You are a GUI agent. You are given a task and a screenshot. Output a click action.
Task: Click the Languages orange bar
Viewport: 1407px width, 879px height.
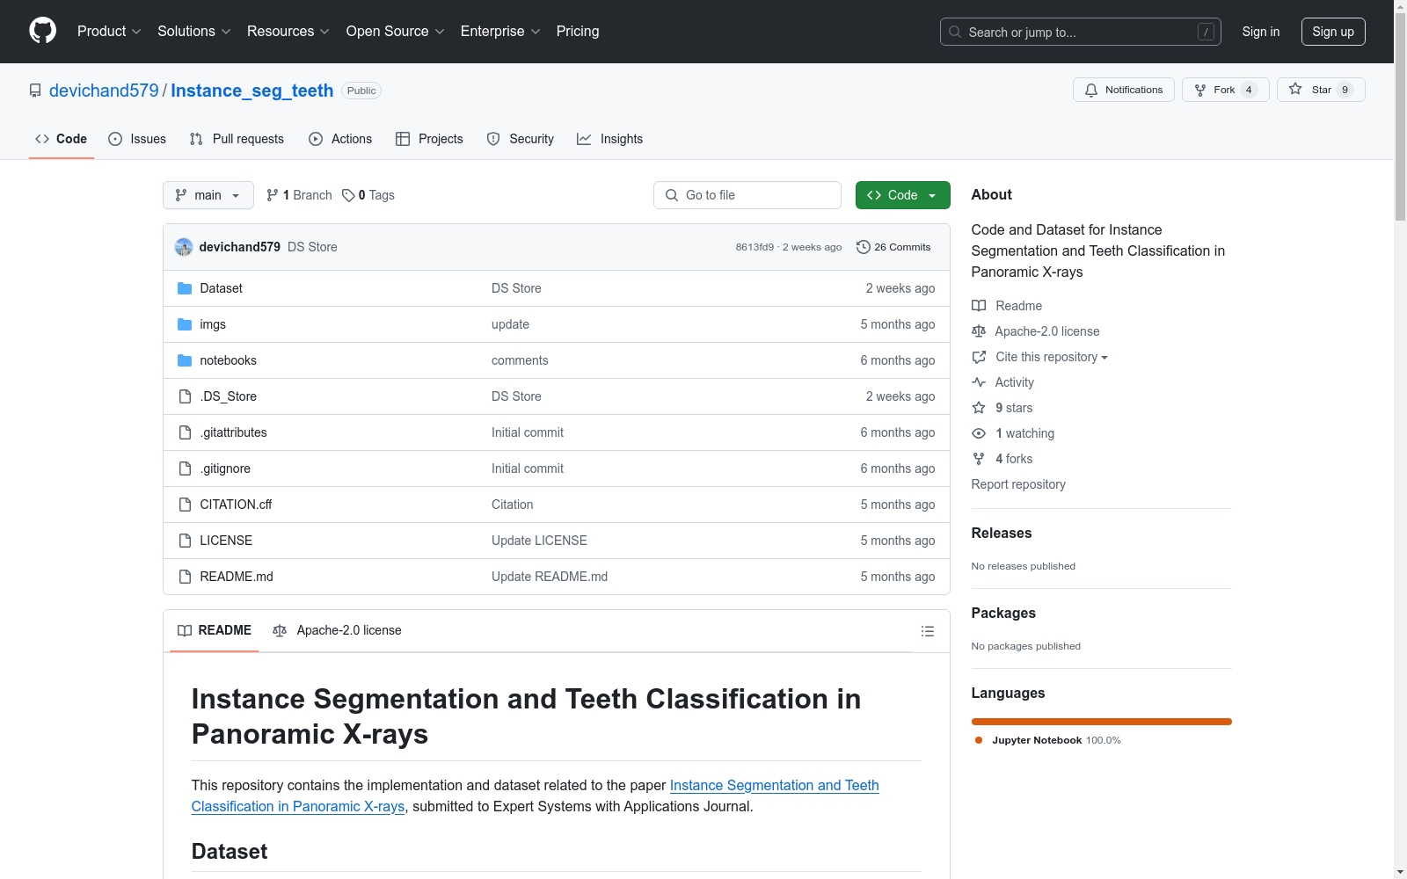pyautogui.click(x=1101, y=722)
